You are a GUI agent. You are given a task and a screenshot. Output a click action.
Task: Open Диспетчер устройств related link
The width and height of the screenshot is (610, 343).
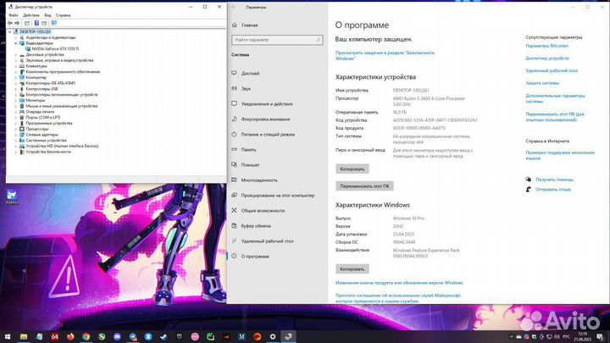pos(547,58)
